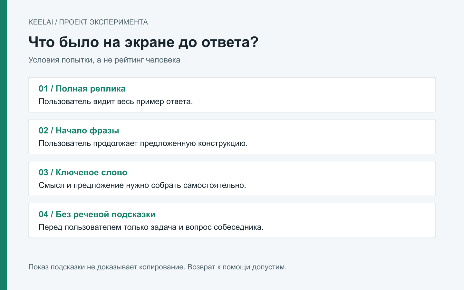
Task: Choose the '03 / Ключевое слово' card title
Action: 83,172
